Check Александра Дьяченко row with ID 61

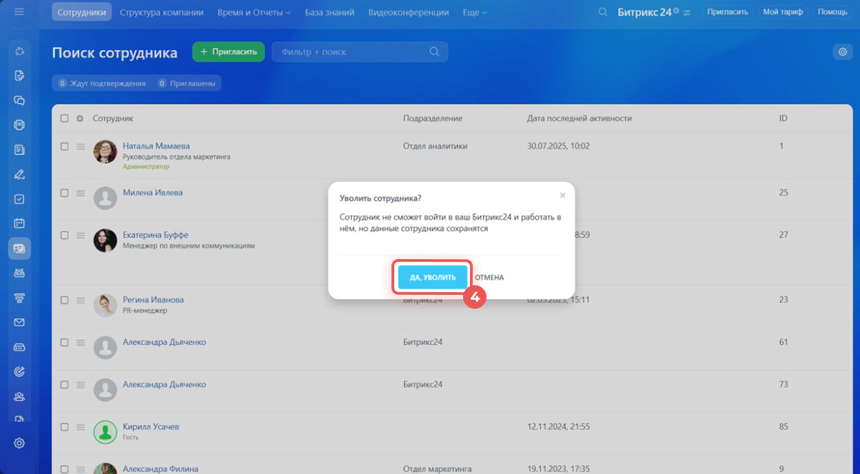point(64,342)
